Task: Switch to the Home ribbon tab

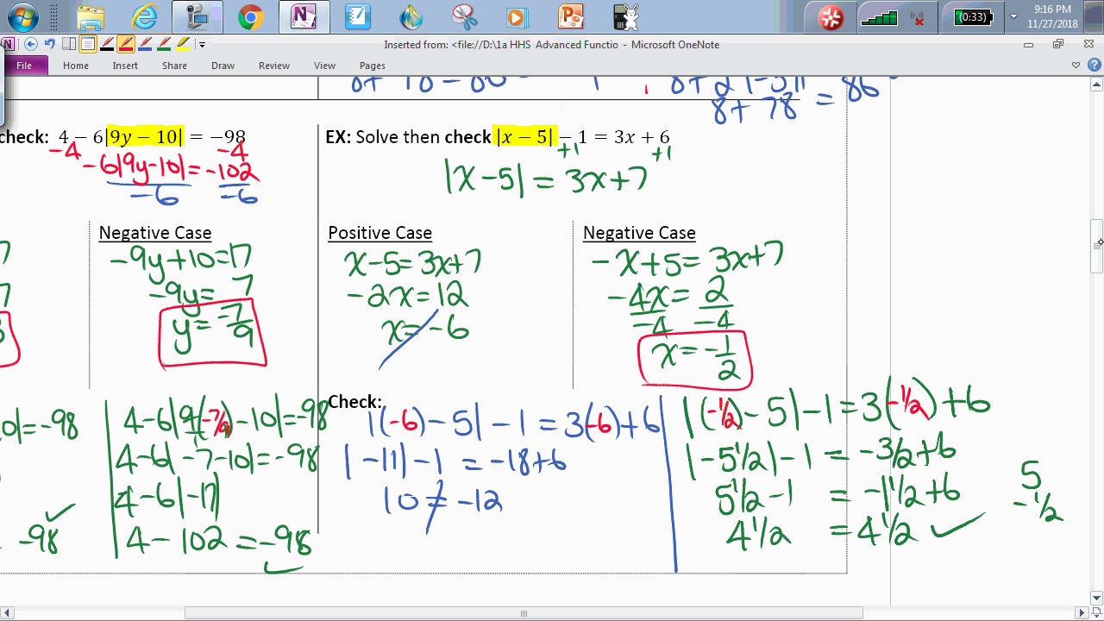Action: [x=75, y=66]
